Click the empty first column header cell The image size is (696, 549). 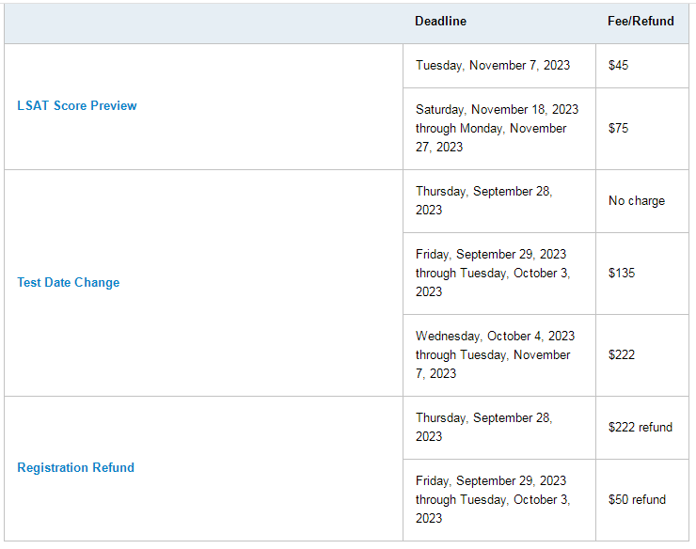coord(203,24)
